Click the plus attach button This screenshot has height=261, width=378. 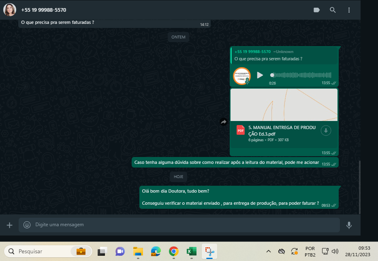click(10, 225)
